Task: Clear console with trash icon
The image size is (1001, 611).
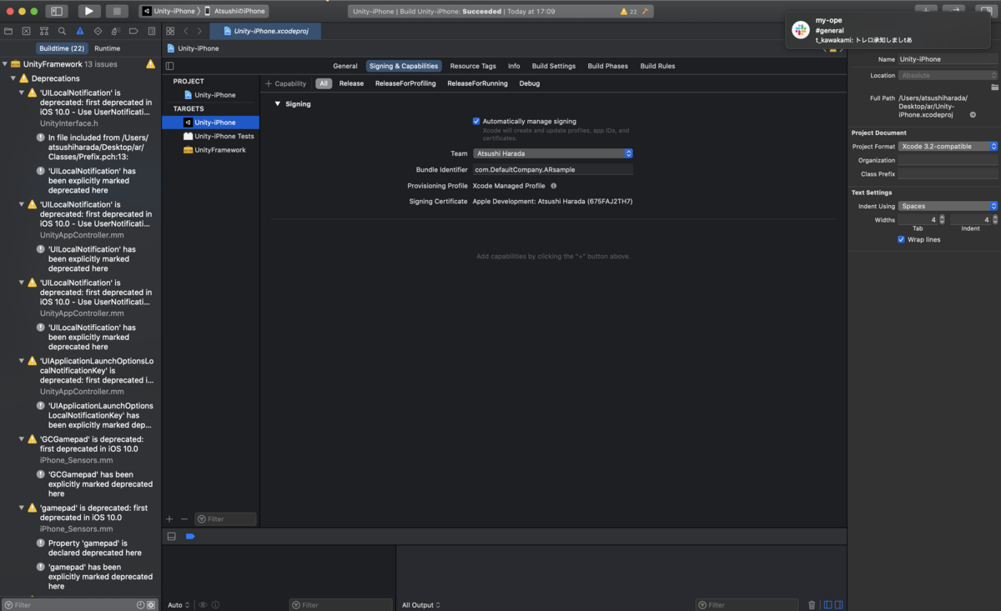Action: tap(812, 604)
